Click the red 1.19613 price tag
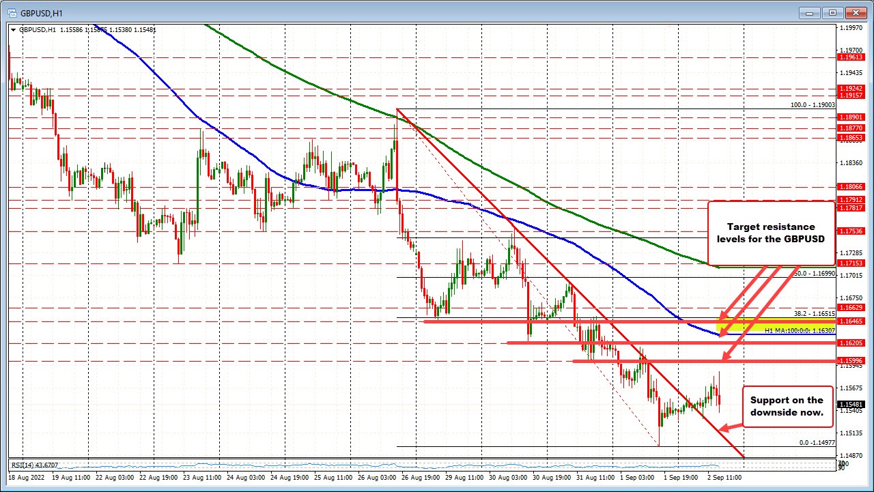The width and height of the screenshot is (874, 492). (x=852, y=59)
